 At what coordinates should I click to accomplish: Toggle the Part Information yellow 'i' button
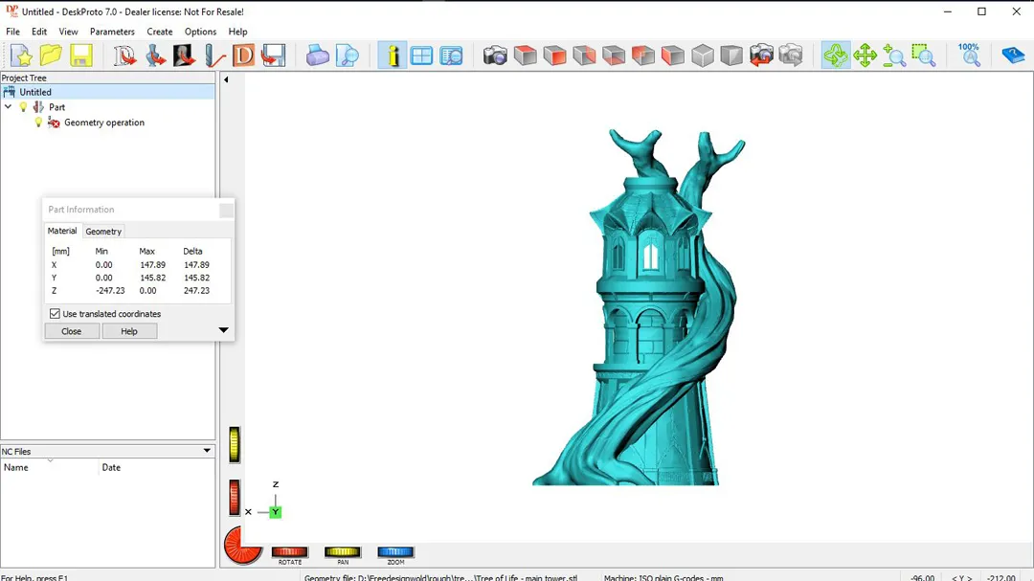[393, 56]
